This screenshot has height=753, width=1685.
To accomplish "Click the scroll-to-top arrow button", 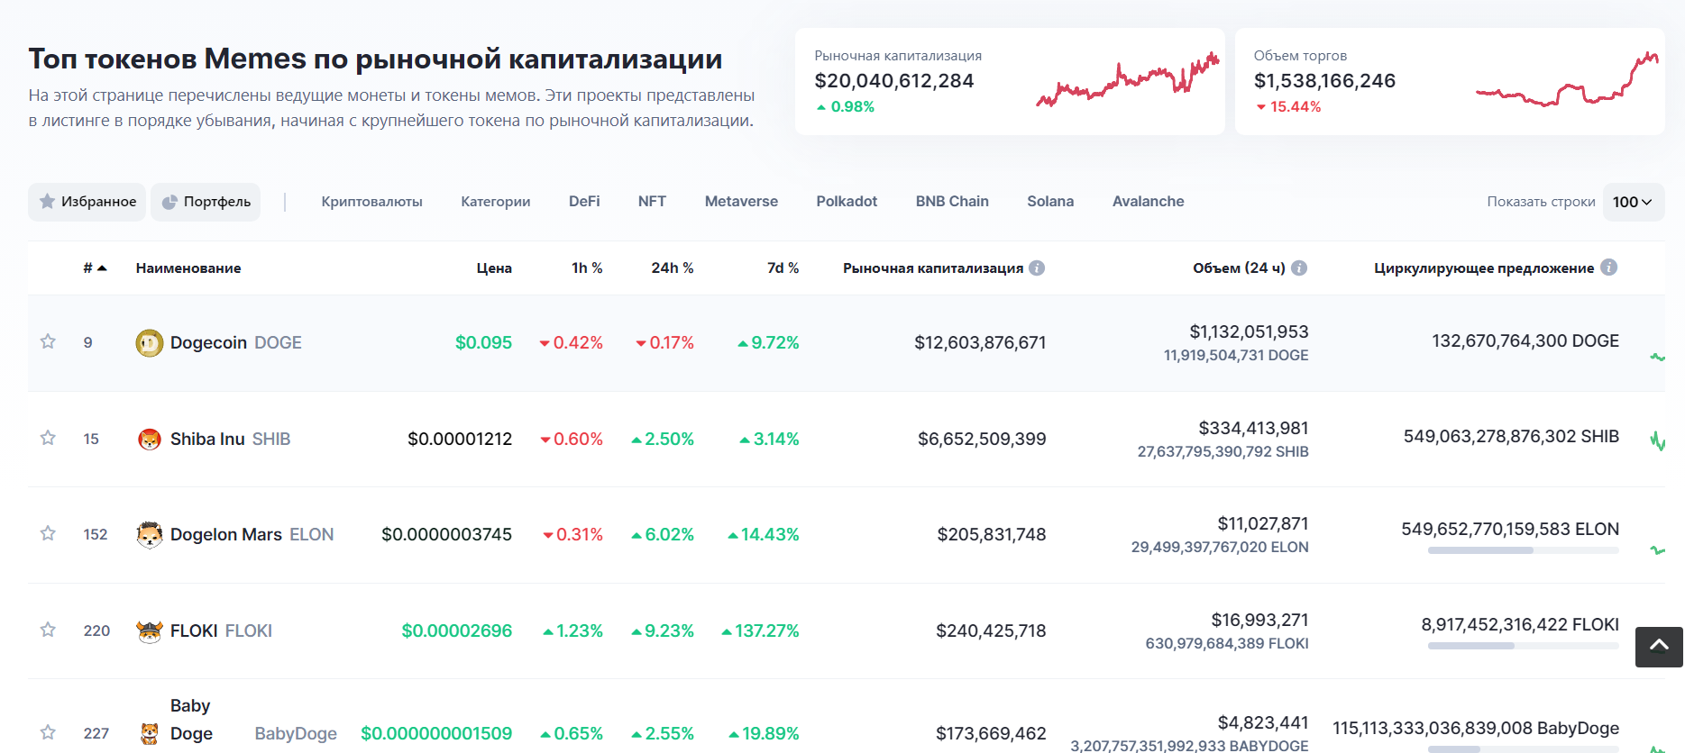I will pos(1659,647).
